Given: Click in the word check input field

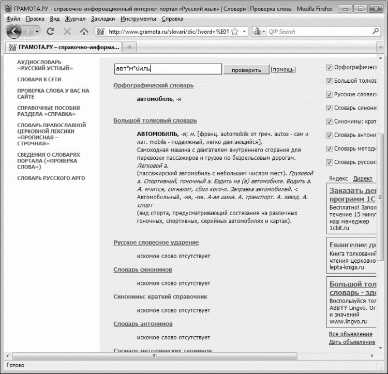Looking at the screenshot, I should pos(168,69).
